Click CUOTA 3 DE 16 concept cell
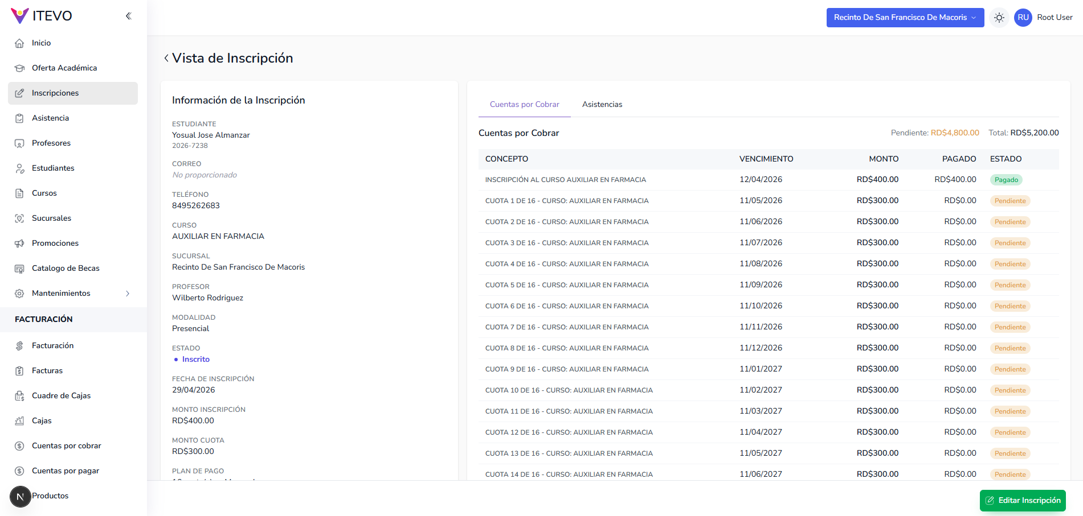Screen dimensions: 1083x516 pos(567,243)
